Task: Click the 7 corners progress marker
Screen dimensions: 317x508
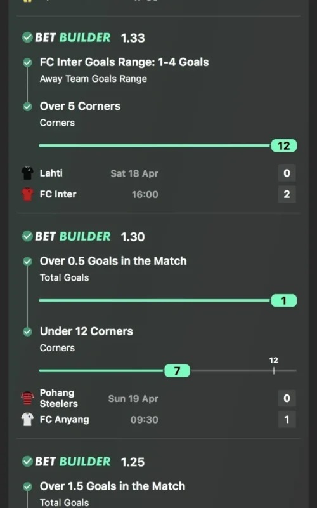Action: pyautogui.click(x=177, y=371)
